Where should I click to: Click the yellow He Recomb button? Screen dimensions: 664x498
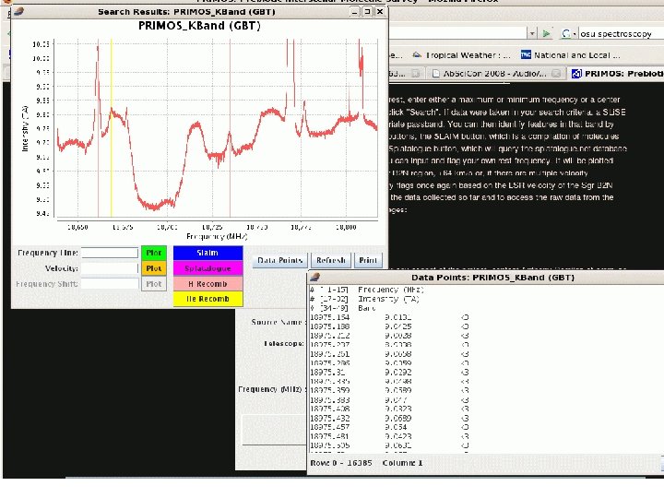[x=207, y=299]
